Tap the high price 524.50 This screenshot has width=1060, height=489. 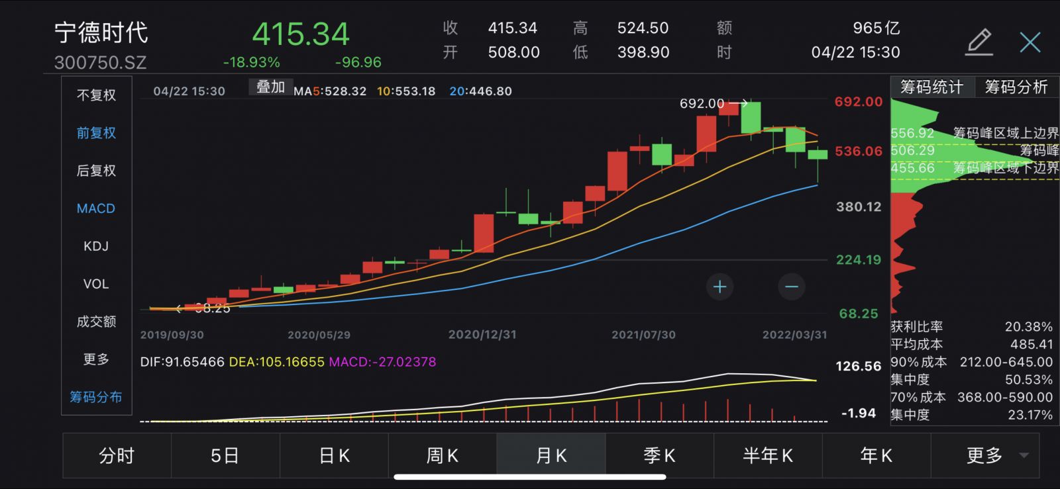click(643, 28)
